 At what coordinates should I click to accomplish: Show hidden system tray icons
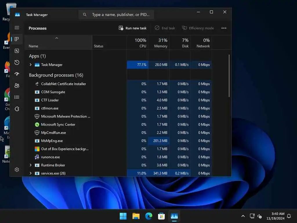(x=243, y=216)
